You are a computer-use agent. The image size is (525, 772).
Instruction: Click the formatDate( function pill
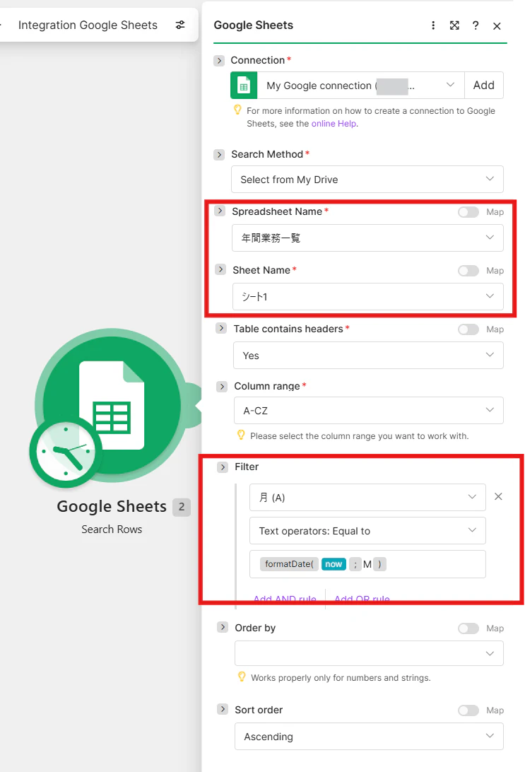(x=289, y=564)
